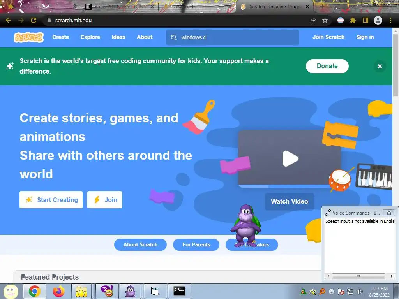Click the share page icon in address bar
The height and width of the screenshot is (299, 399).
tap(312, 20)
